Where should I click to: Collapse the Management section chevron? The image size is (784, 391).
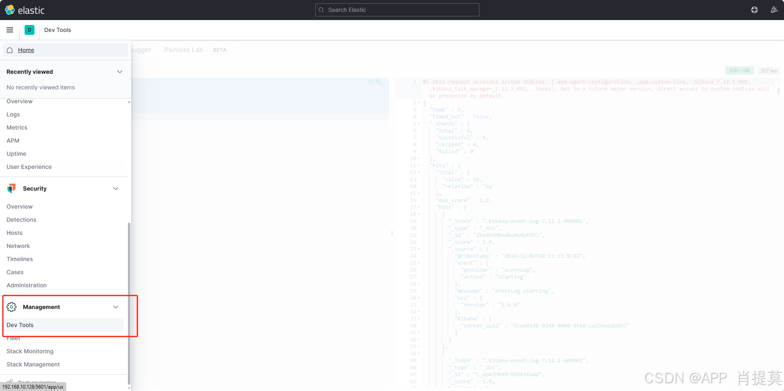[x=116, y=307]
